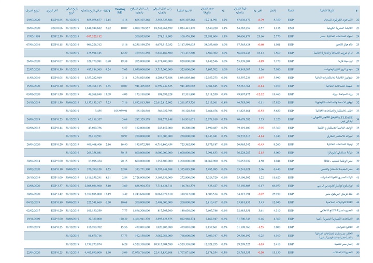Select market cap '8,000,000,000'
The width and height of the screenshot is (373, 263).
164,153
